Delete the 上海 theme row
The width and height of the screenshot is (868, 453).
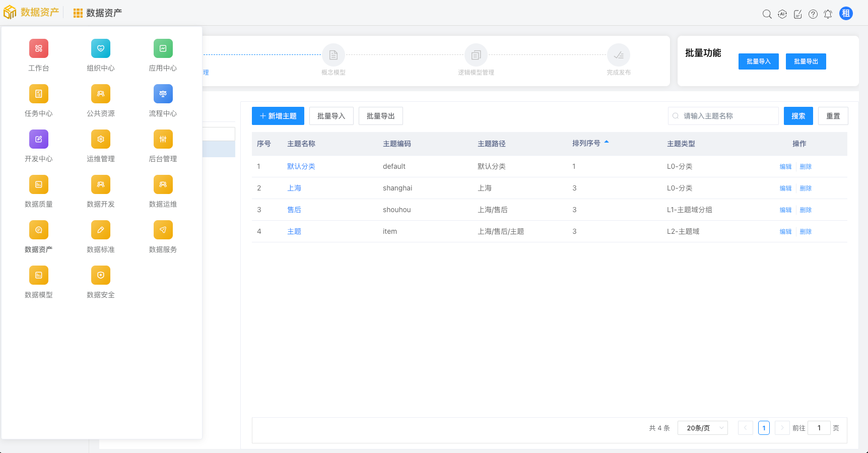806,188
